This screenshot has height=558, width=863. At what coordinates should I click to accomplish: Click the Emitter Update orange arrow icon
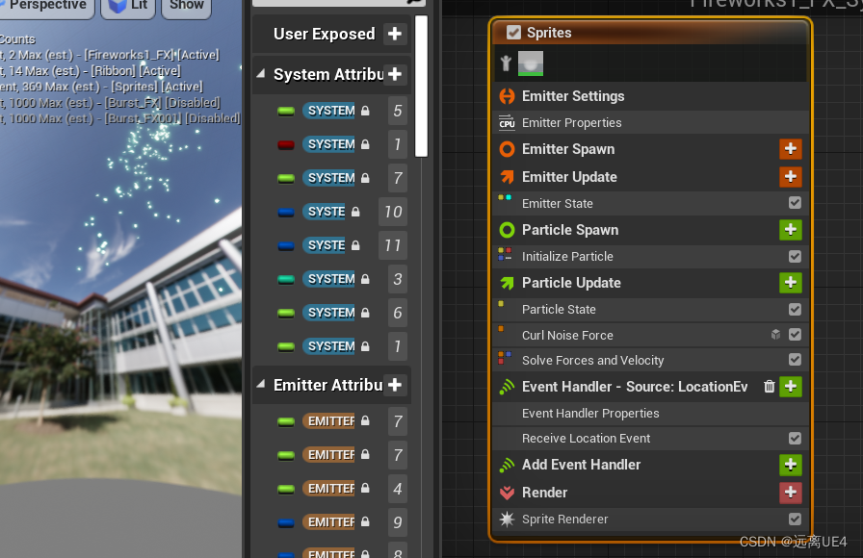(x=507, y=176)
